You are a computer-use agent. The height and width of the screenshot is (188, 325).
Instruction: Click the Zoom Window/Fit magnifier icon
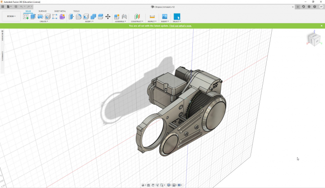point(162,185)
